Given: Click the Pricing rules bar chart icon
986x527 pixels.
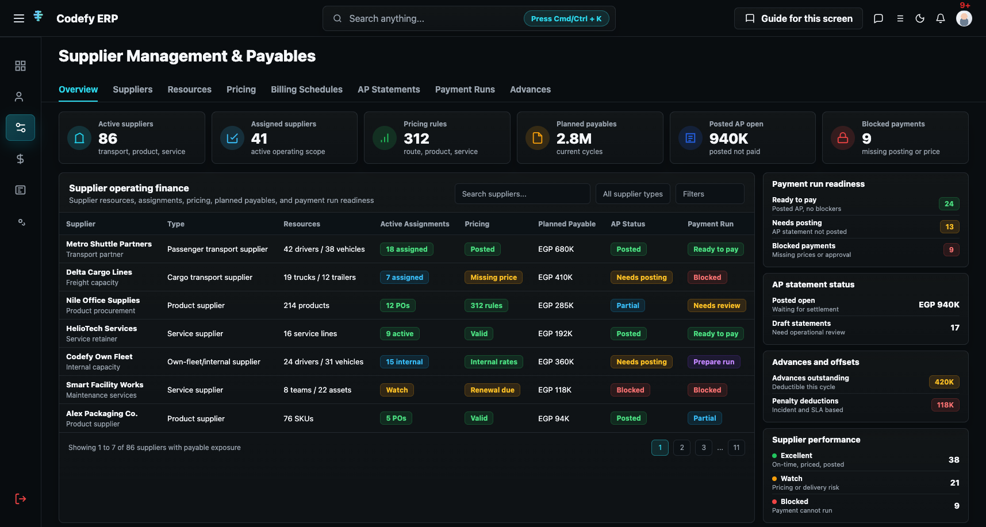Looking at the screenshot, I should coord(385,138).
